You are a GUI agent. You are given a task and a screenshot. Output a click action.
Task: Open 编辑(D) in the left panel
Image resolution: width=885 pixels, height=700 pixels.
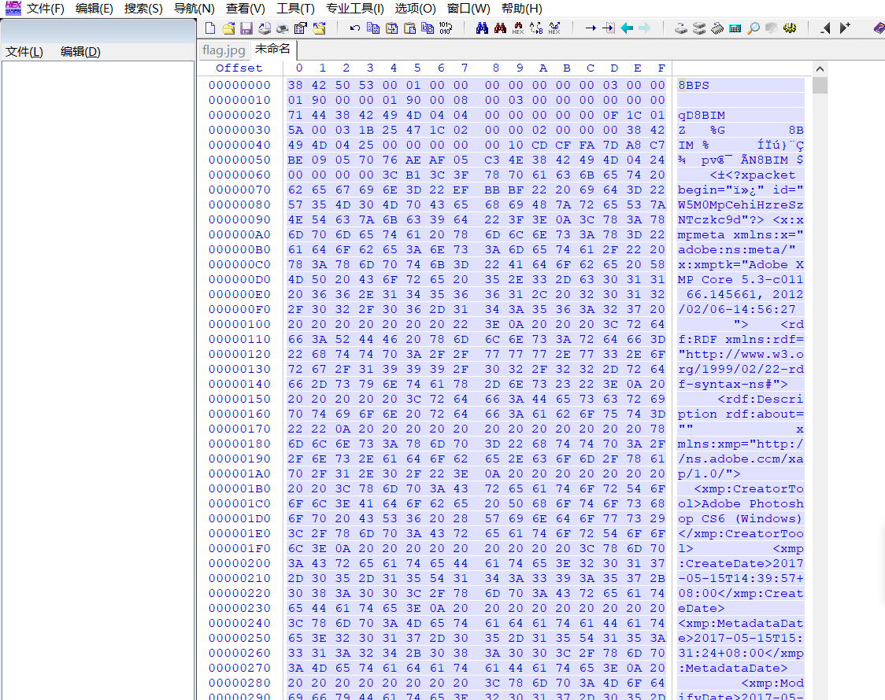80,52
